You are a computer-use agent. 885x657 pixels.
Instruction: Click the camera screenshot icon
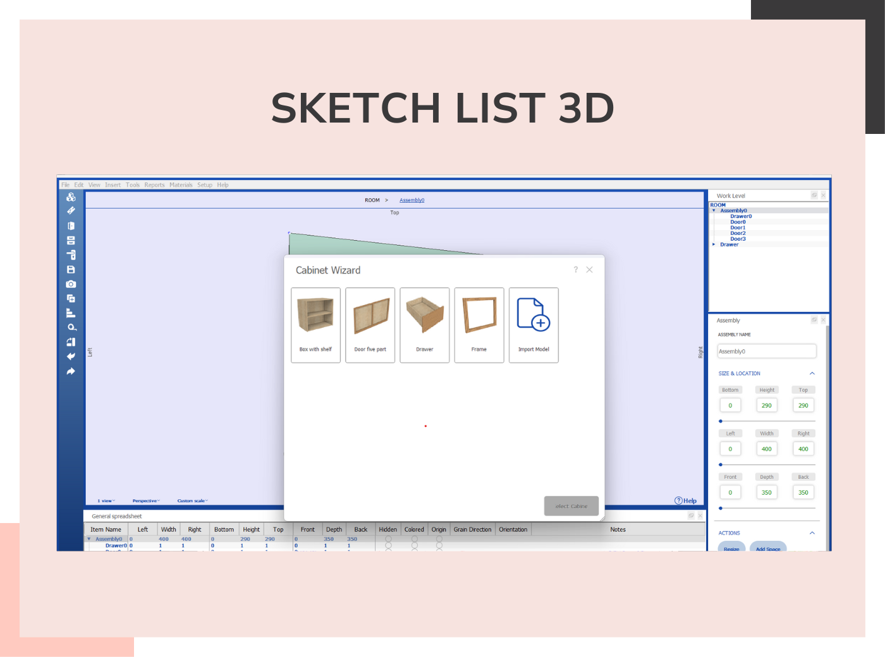(x=71, y=284)
